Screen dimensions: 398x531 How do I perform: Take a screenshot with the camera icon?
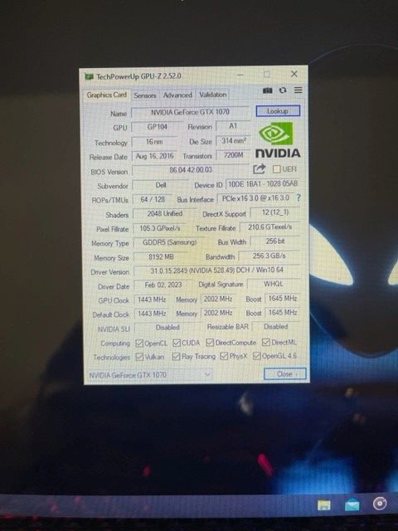pyautogui.click(x=267, y=90)
